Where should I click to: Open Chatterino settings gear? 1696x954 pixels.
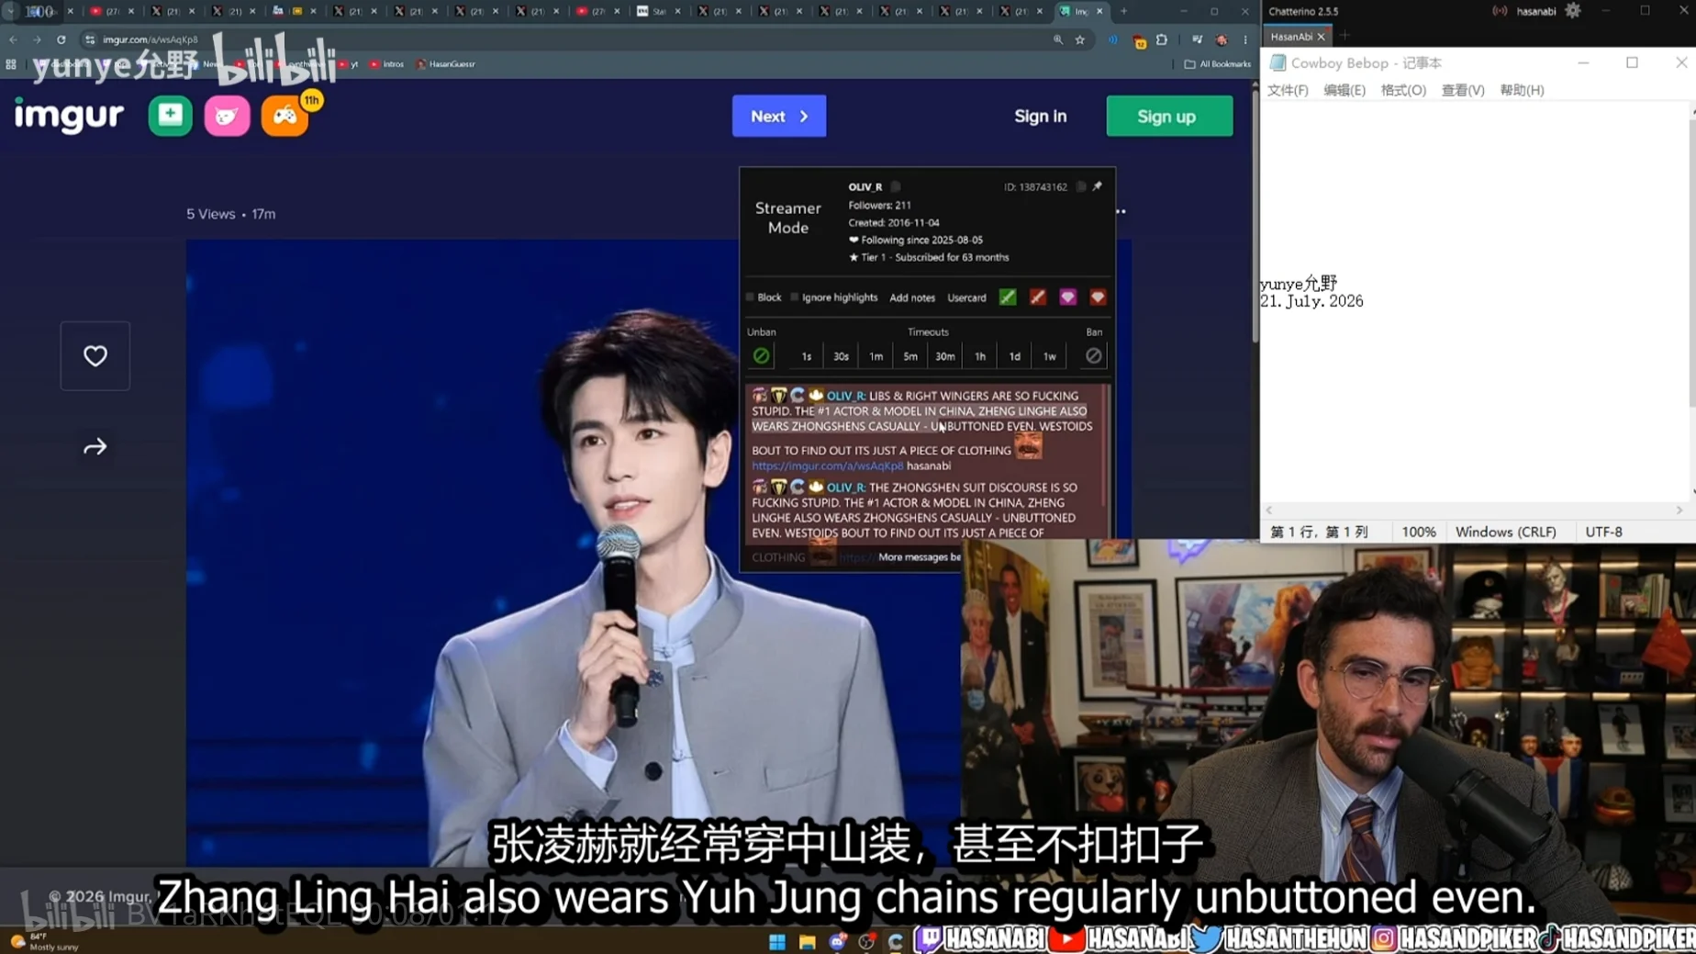click(x=1573, y=11)
